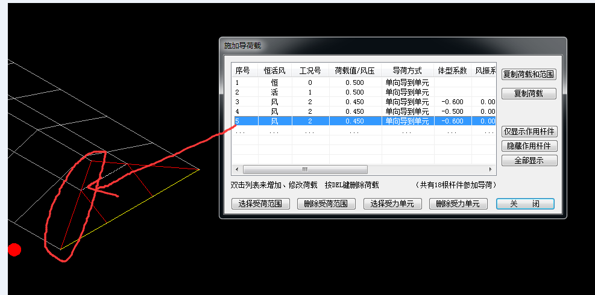This screenshot has height=295, width=595.
Task: Click the yellow edge line in model
Action: pos(130,210)
